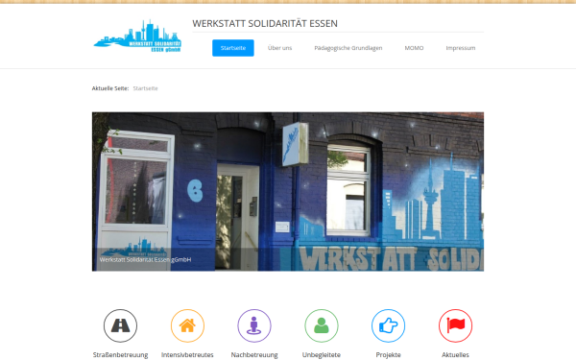The image size is (576, 360).
Task: Click the Aktuelle Seite: breadcrumb label
Action: pos(110,88)
